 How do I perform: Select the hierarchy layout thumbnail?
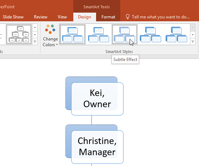point(19,34)
